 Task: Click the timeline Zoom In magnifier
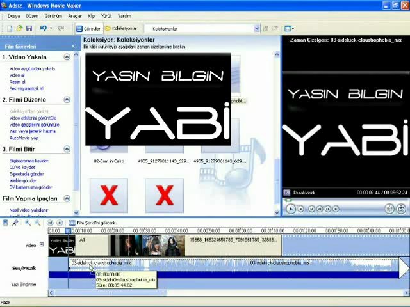tap(28, 223)
